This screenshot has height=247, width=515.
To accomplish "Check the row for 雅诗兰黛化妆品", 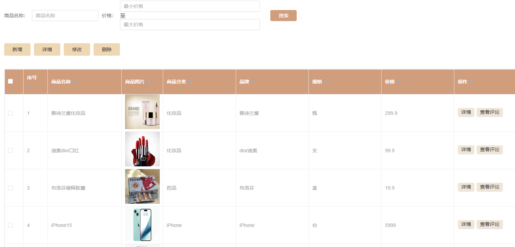I will pyautogui.click(x=10, y=113).
